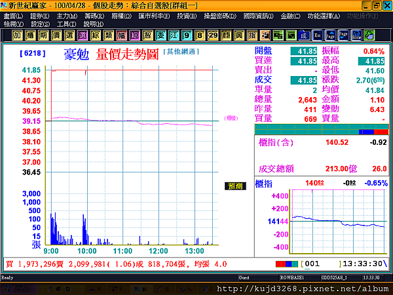This screenshot has width=393, height=295.
Task: Click the 興 toolbar icon
Action: [x=239, y=35]
